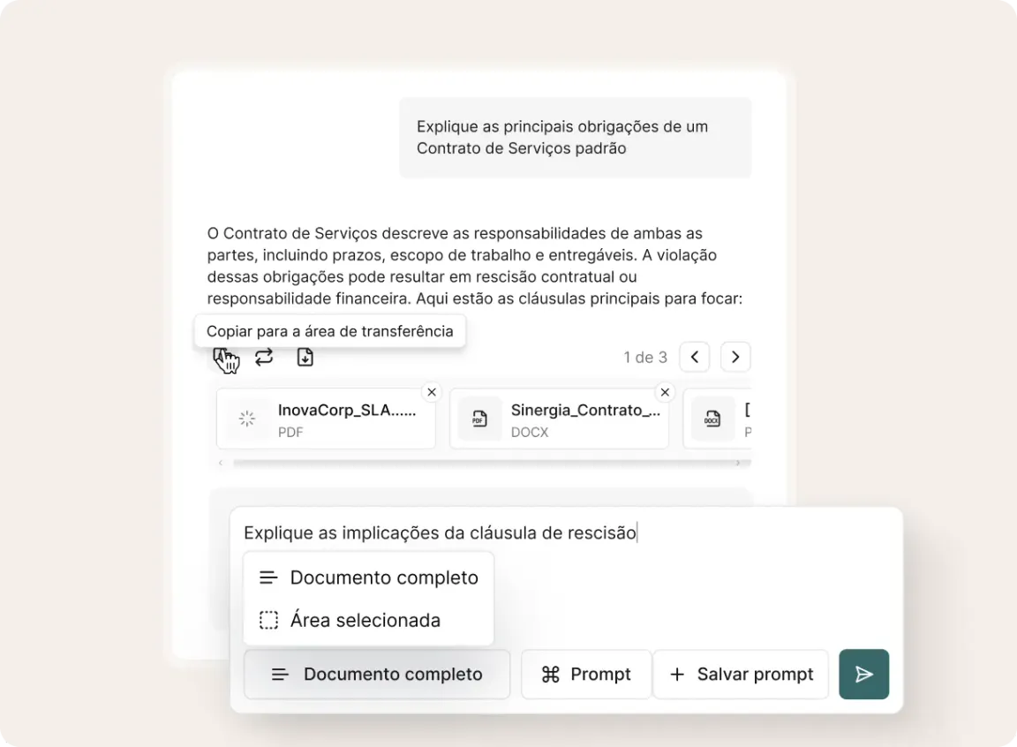Image resolution: width=1017 pixels, height=747 pixels.
Task: Remove the InovaCorp_SLA PDF attachment
Action: (x=432, y=392)
